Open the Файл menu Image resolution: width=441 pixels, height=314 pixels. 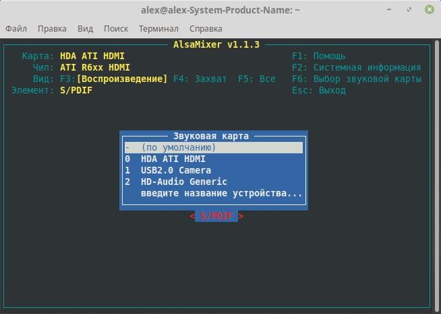16,29
